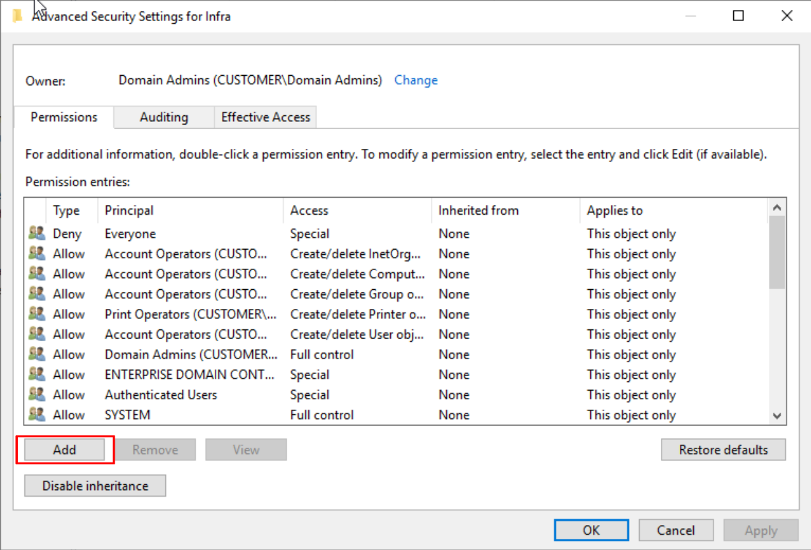The height and width of the screenshot is (550, 811).
Task: Switch to the Auditing tab
Action: (163, 117)
